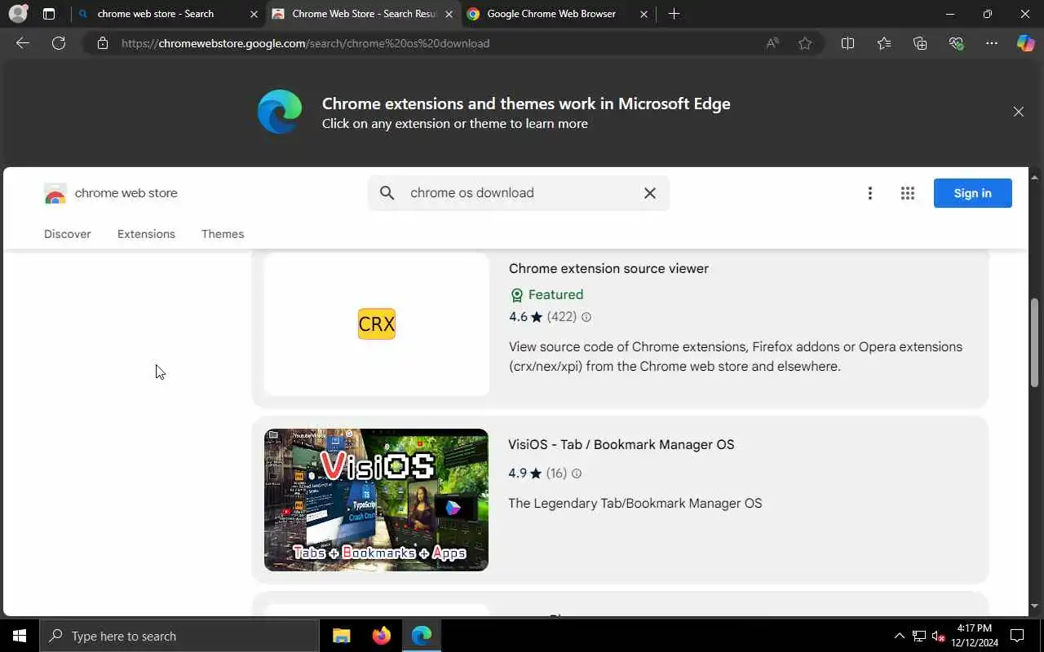
Task: Open the network status tray icon
Action: click(x=919, y=636)
